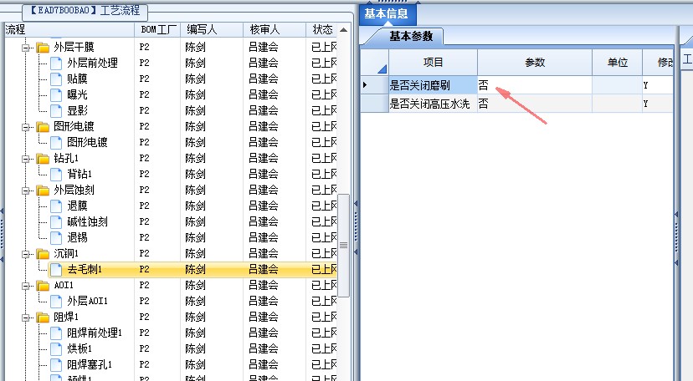This screenshot has height=381, width=693.
Task: Click the 显影 document icon
Action: click(x=56, y=110)
